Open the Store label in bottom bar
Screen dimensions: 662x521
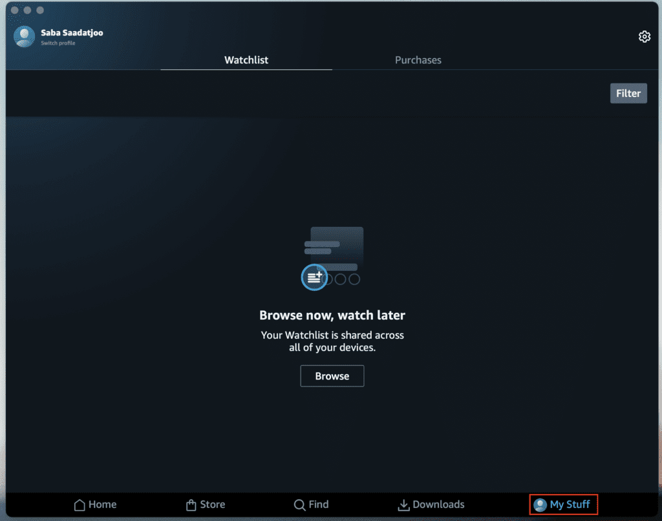[x=212, y=505]
